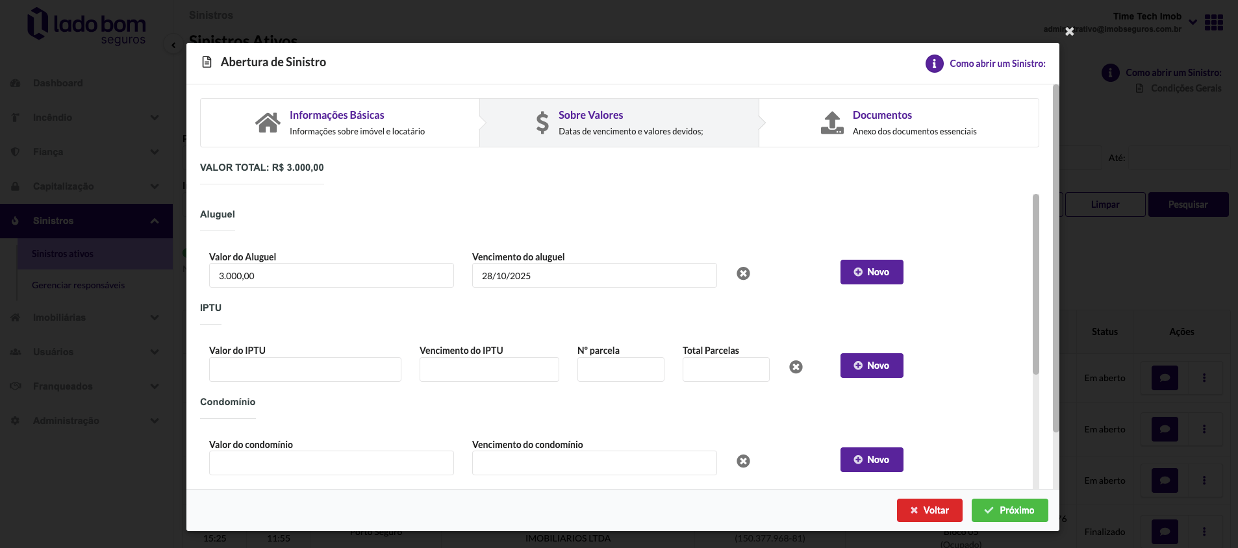
Task: Expand the Incêndio sidebar menu
Action: [x=86, y=118]
